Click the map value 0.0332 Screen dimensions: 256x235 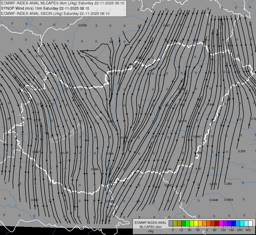(x=82, y=25)
